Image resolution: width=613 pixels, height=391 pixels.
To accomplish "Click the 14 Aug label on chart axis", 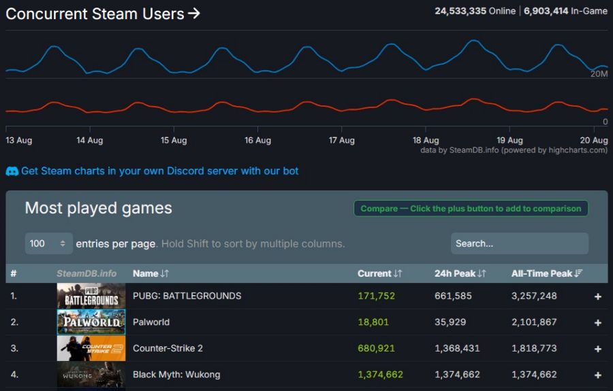I will [x=89, y=140].
